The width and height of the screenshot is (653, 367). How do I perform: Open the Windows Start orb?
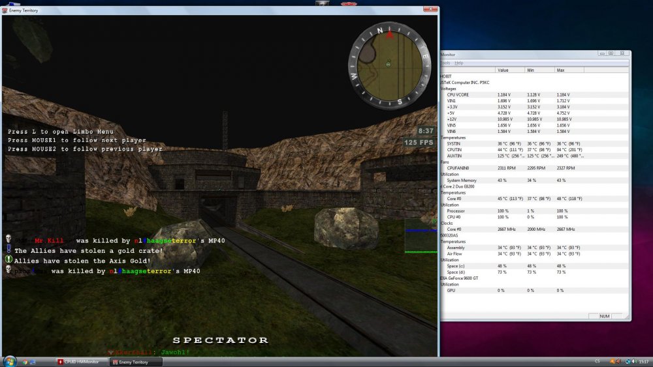pos(8,360)
